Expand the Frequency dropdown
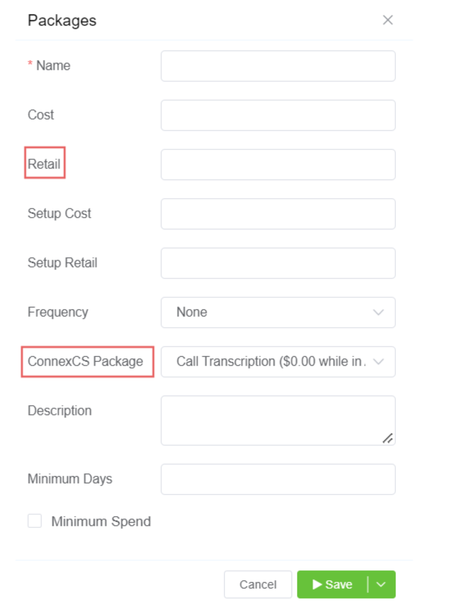Viewport: 459px width, 602px height. pos(278,312)
